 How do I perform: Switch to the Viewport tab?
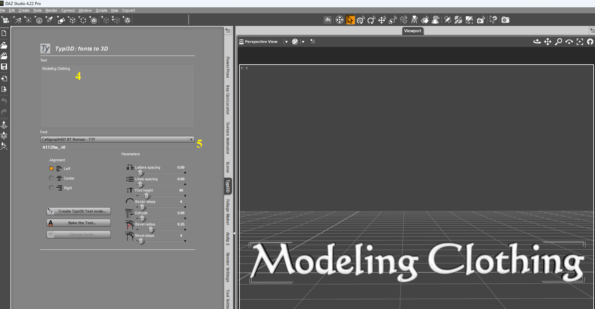413,31
